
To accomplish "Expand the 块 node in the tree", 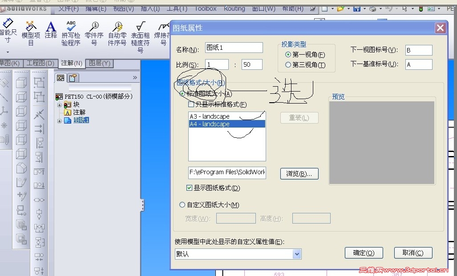I will point(58,104).
